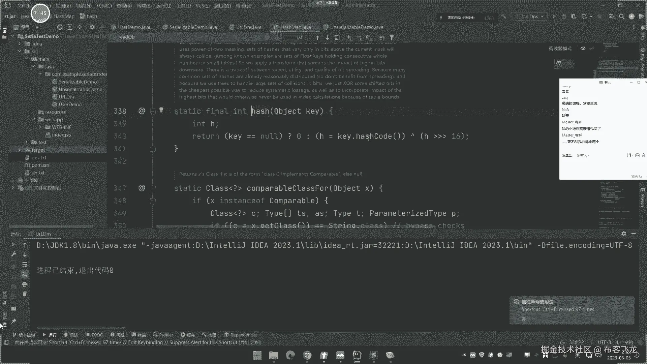Click the intention lightbulb on line 338
The width and height of the screenshot is (647, 364).
tap(161, 110)
